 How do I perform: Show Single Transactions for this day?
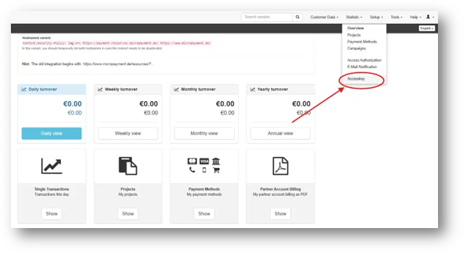point(51,214)
